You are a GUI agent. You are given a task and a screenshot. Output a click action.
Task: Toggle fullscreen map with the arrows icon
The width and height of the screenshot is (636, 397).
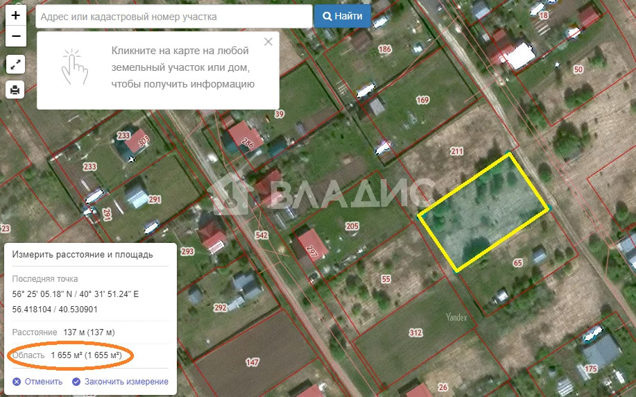[15, 65]
